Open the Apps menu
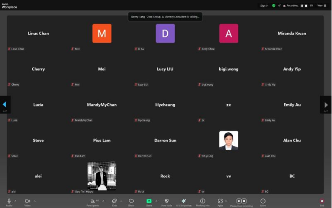The width and height of the screenshot is (332, 208). pos(220,201)
